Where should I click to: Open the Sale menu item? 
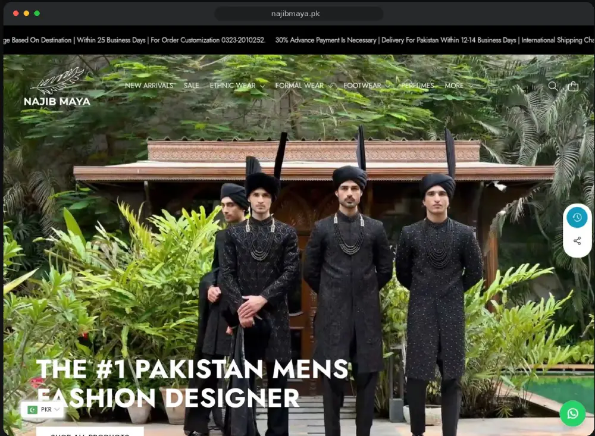click(x=191, y=86)
